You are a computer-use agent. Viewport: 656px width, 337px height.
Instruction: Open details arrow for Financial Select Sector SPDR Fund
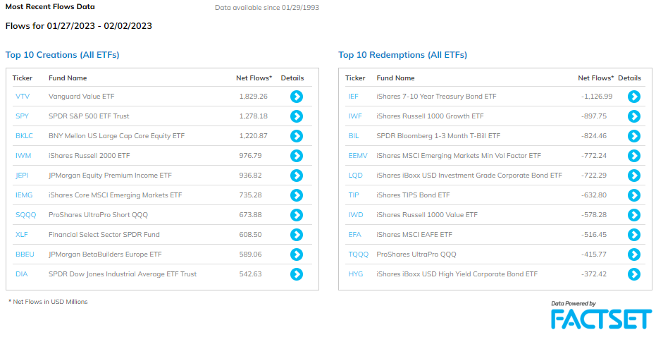(297, 235)
